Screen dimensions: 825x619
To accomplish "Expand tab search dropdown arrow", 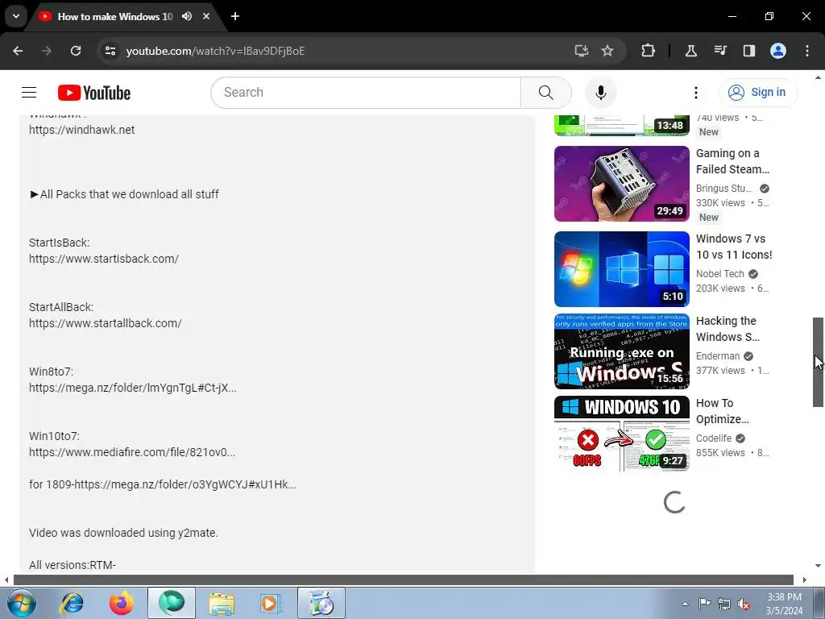I will point(16,16).
